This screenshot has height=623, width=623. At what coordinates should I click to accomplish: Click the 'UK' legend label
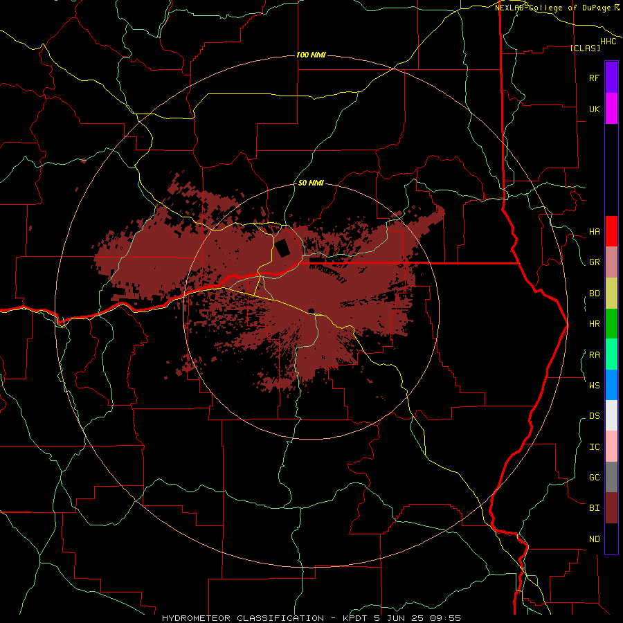594,109
